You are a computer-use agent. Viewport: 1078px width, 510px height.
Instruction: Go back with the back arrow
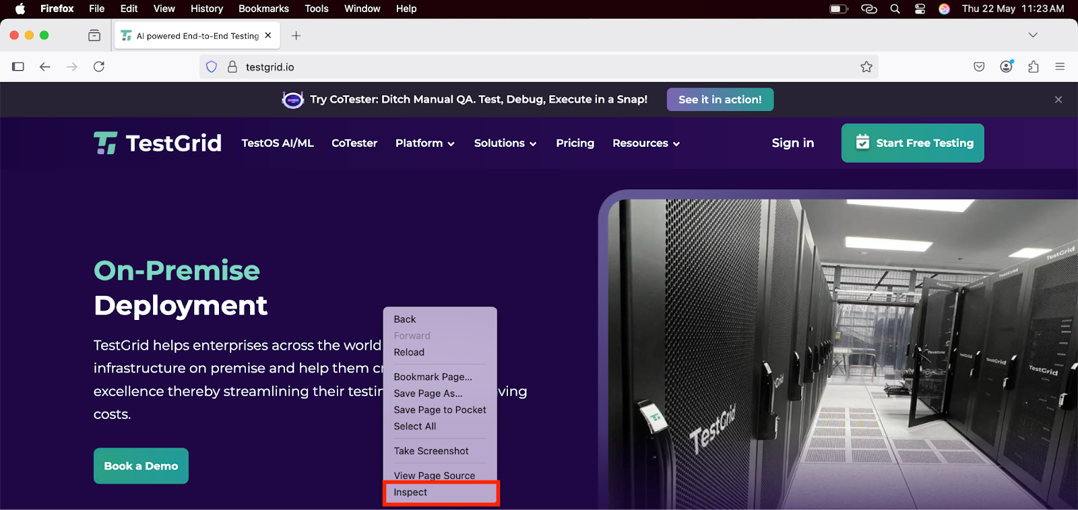coord(45,67)
